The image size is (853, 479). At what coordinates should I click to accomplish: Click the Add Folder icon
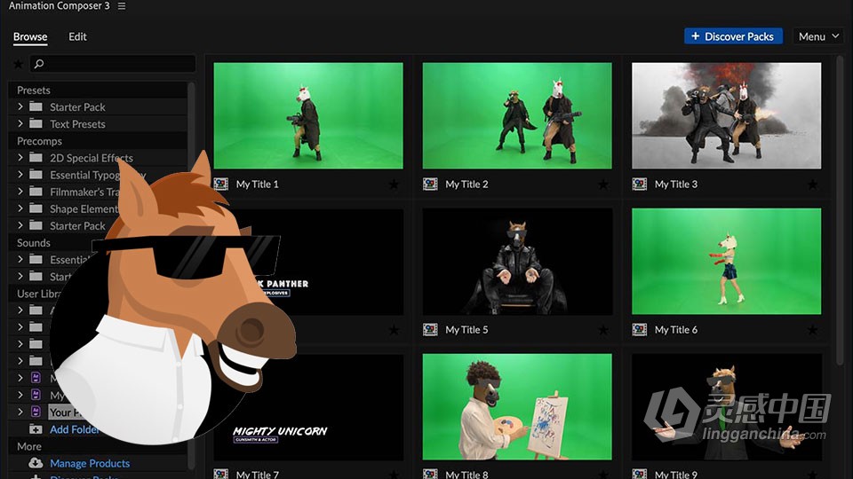36,429
